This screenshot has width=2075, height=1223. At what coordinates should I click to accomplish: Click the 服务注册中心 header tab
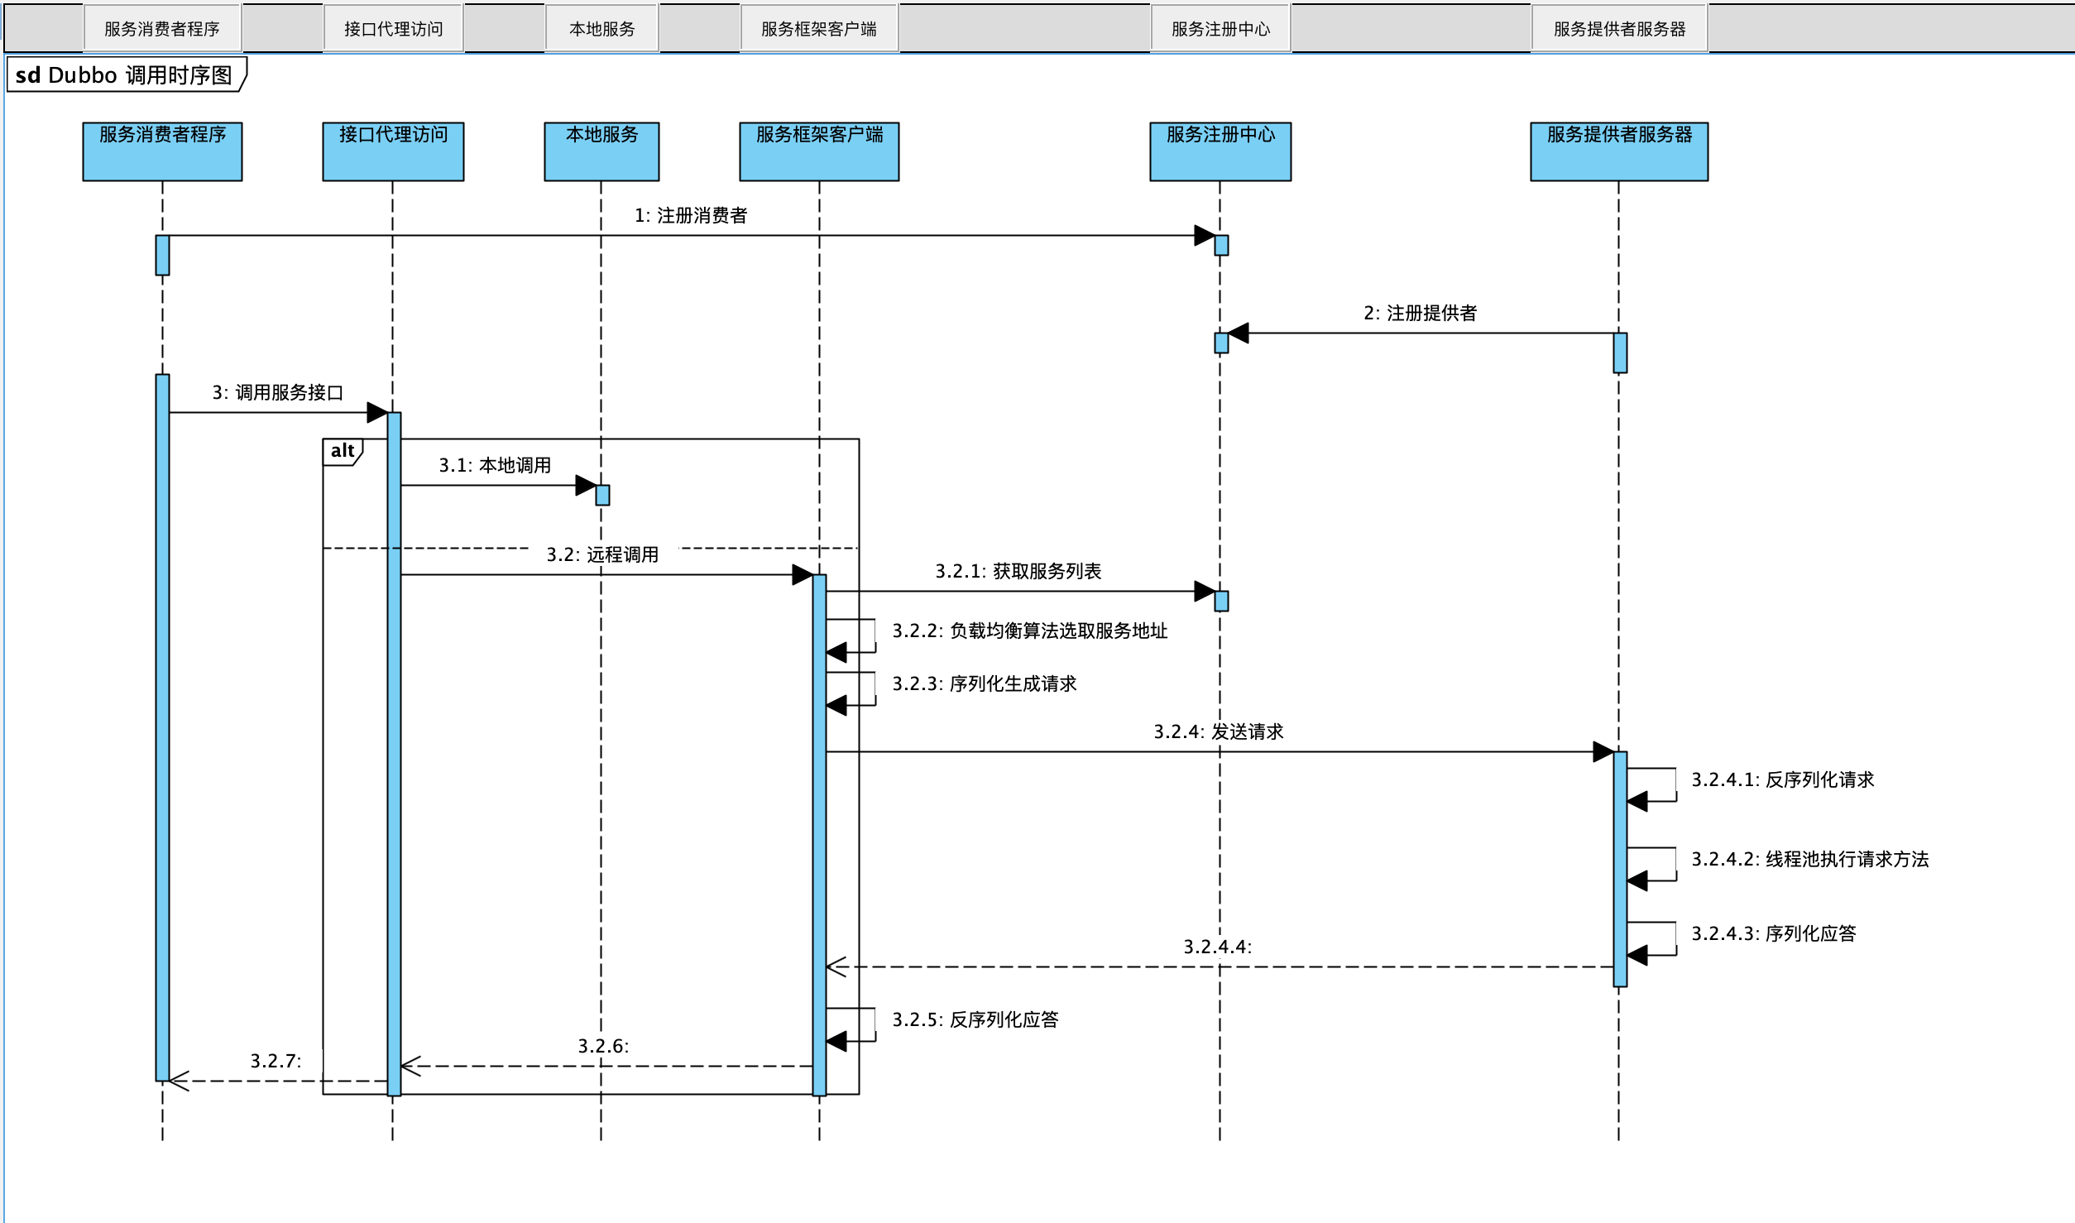pyautogui.click(x=1220, y=29)
